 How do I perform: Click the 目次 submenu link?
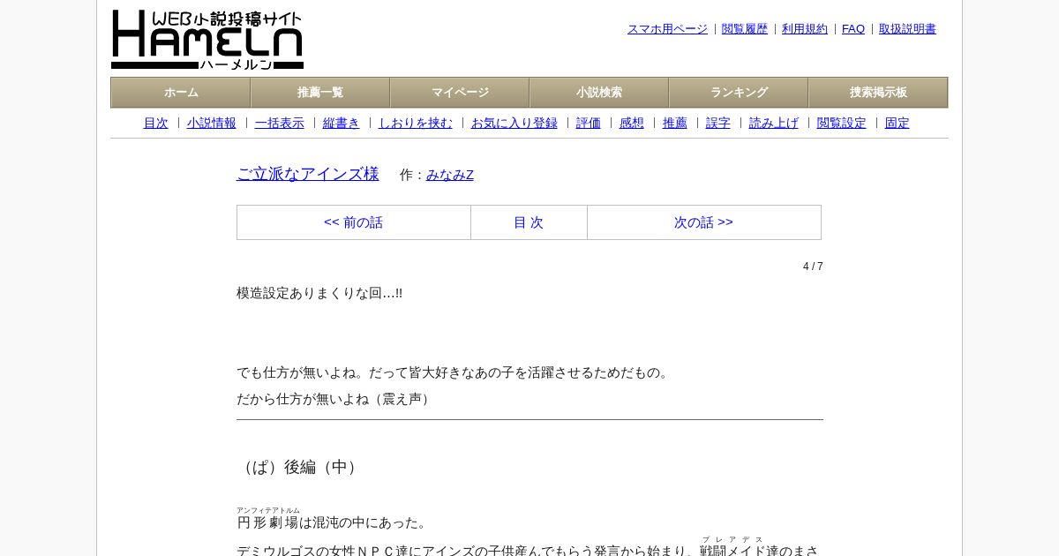click(x=155, y=124)
